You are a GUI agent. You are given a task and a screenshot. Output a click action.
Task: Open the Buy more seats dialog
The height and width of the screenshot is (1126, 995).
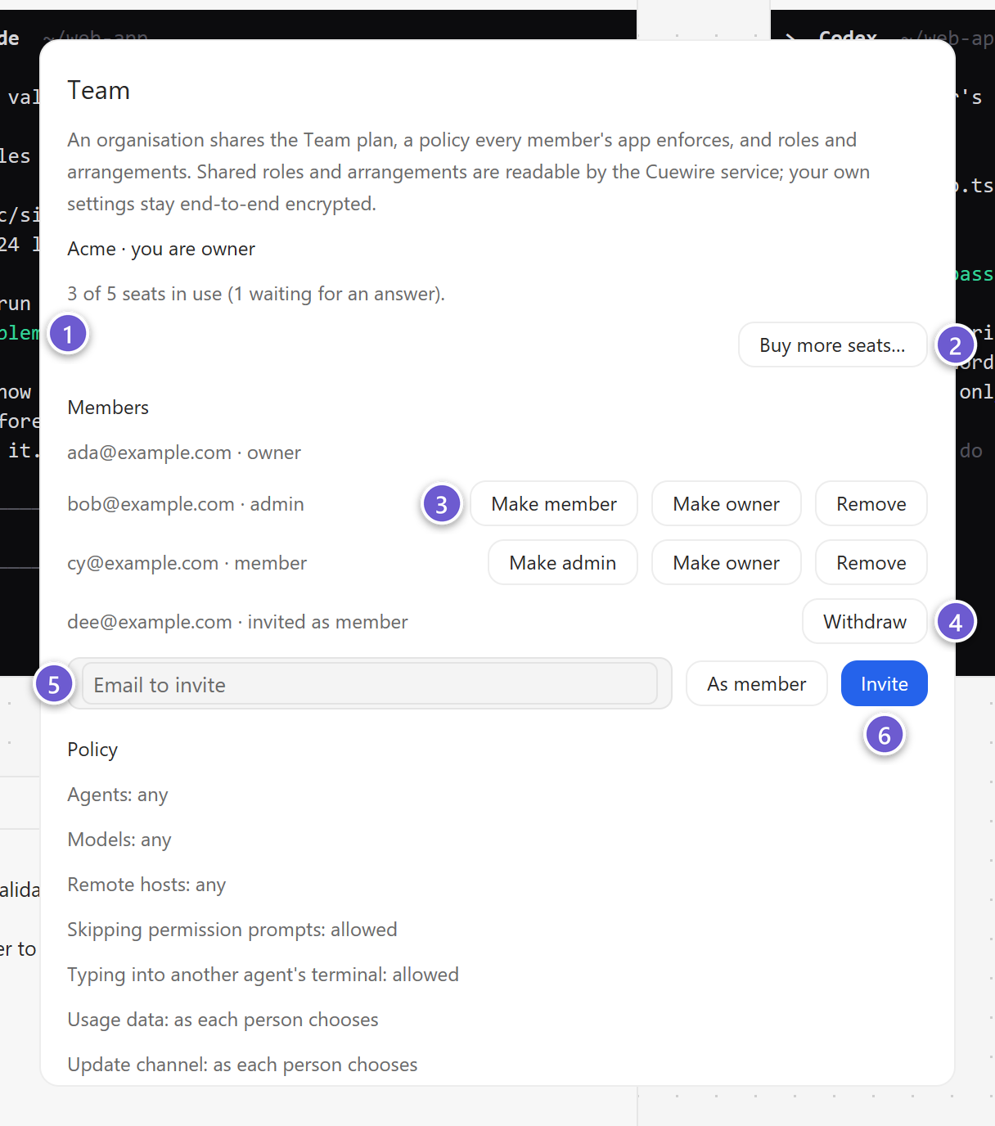coord(832,345)
